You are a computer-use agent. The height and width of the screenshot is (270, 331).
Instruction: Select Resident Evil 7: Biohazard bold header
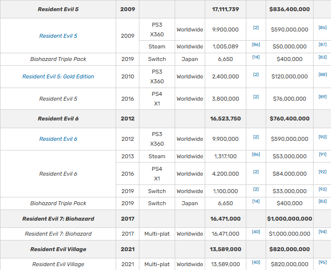[58, 219]
